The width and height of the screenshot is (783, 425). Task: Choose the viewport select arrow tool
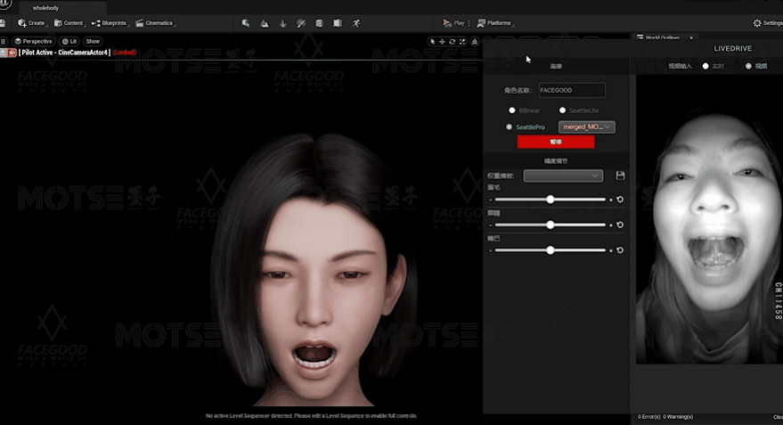coord(432,42)
